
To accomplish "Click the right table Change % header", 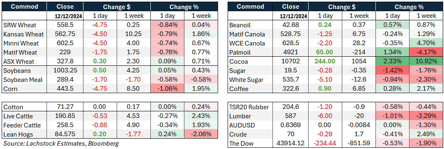I will coord(410,7).
